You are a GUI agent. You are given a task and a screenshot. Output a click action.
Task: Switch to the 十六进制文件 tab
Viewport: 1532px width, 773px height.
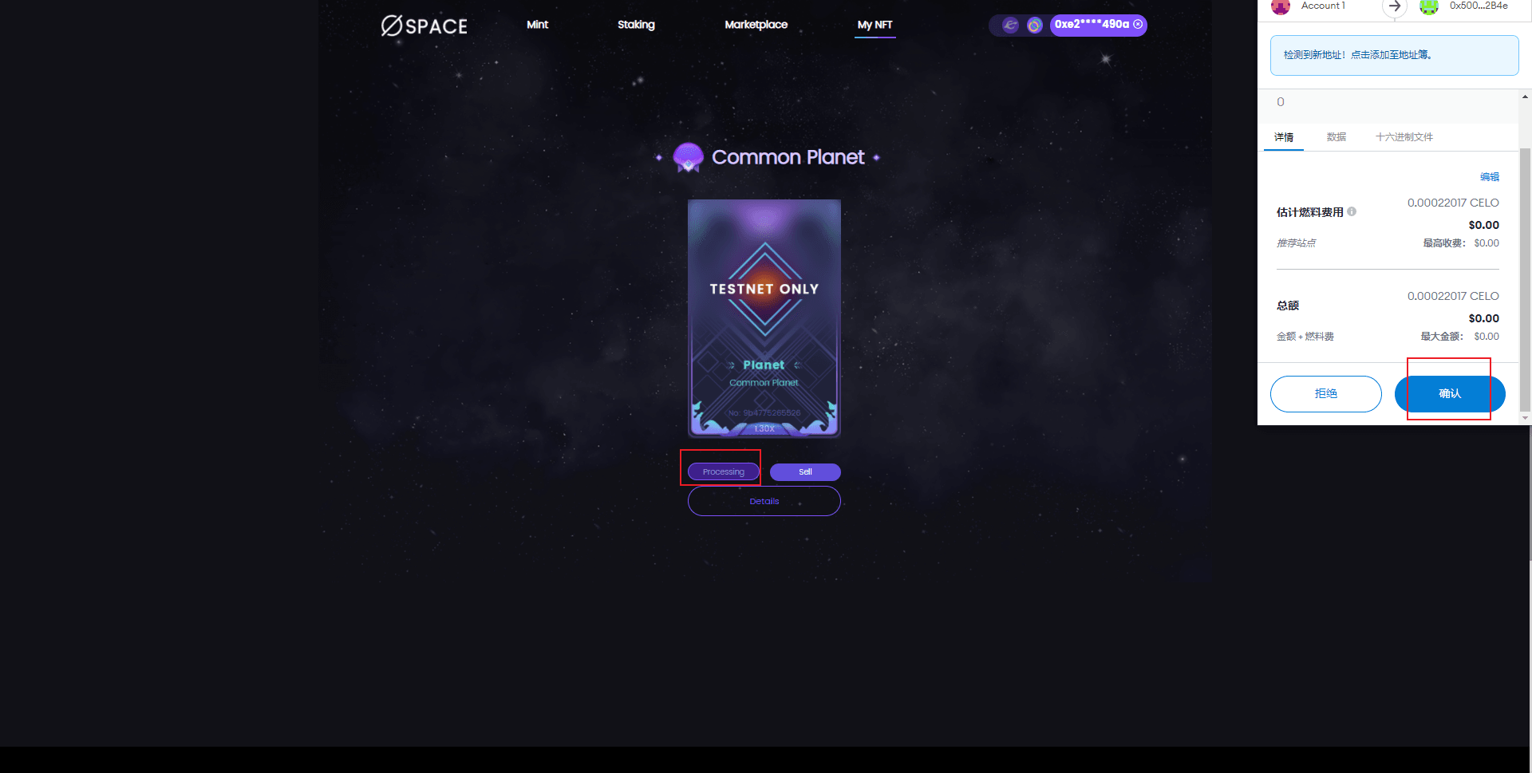click(1404, 137)
